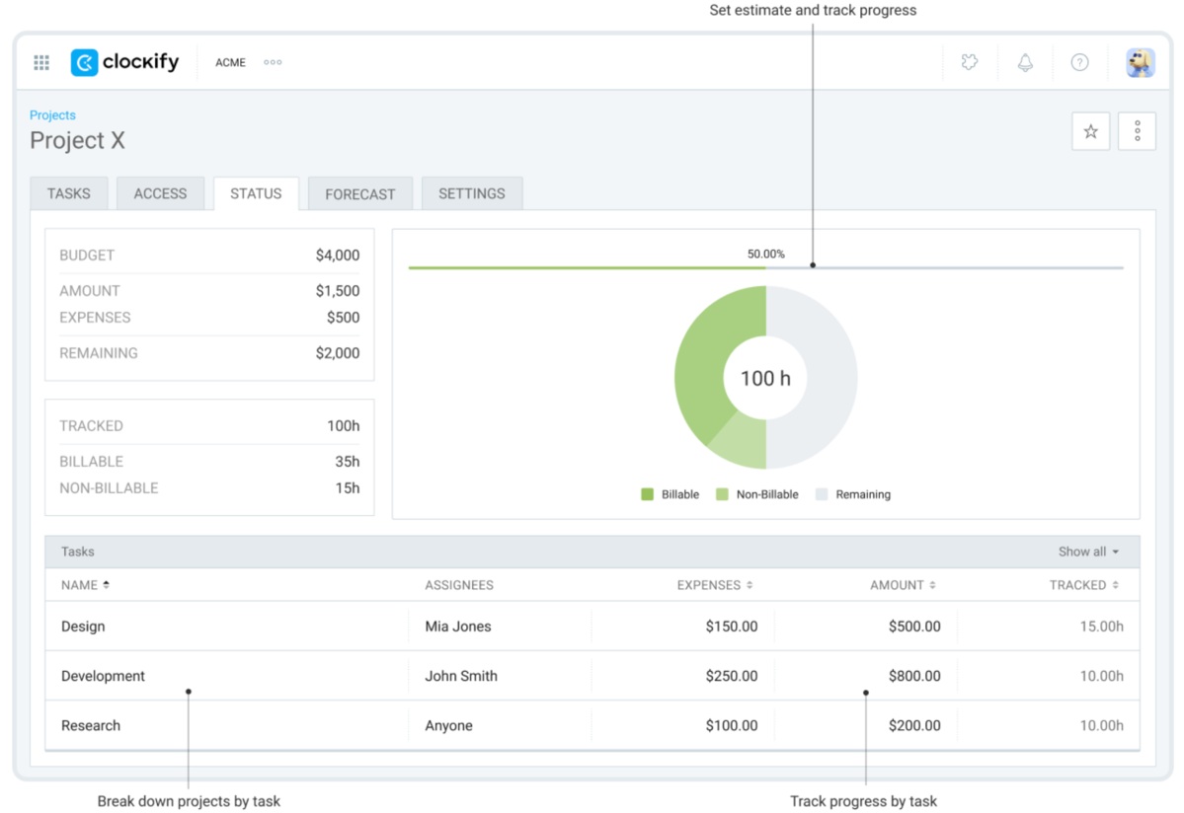Viewport: 1184px width, 813px height.
Task: Click the Assignees column header
Action: 458,584
